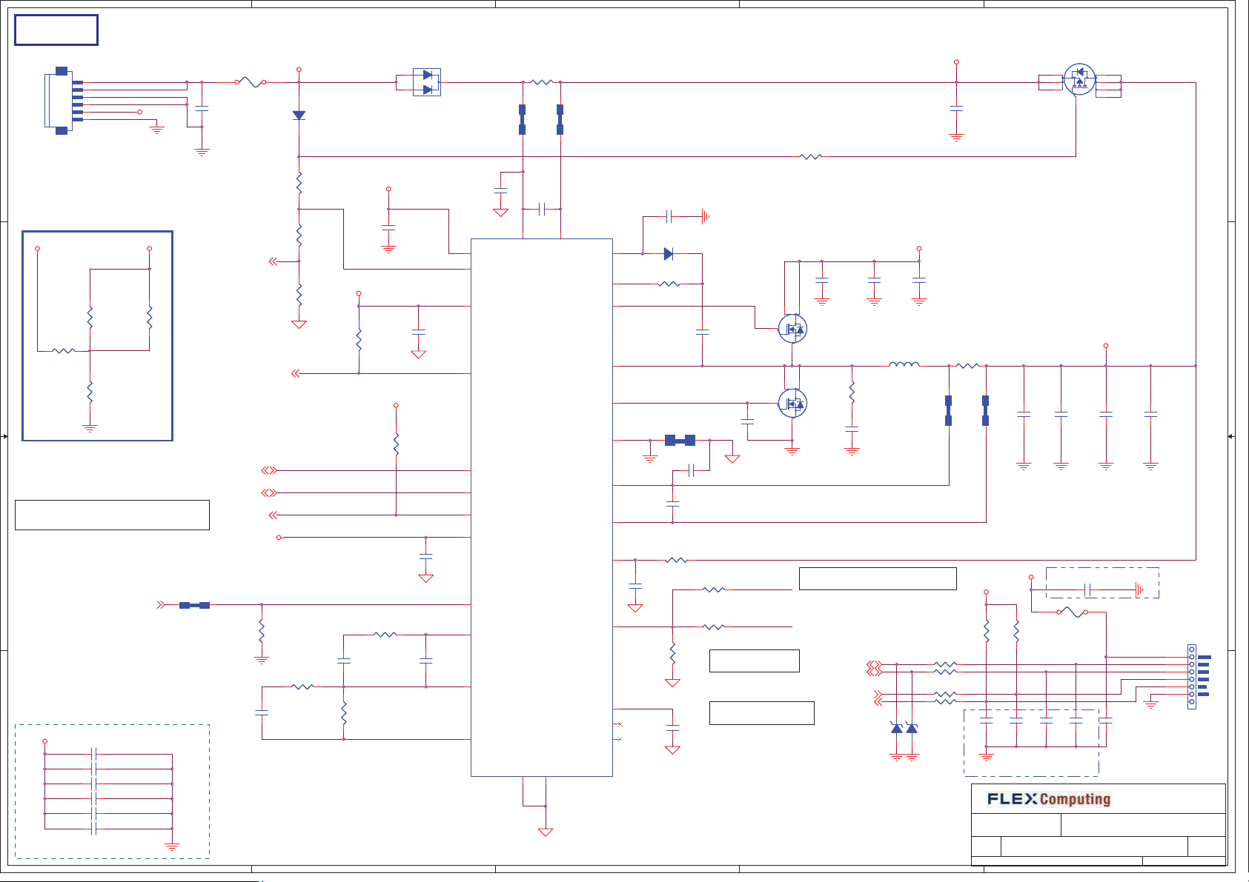The image size is (1249, 882).
Task: Select the inductor coil symbol on output rail
Action: pyautogui.click(x=904, y=364)
